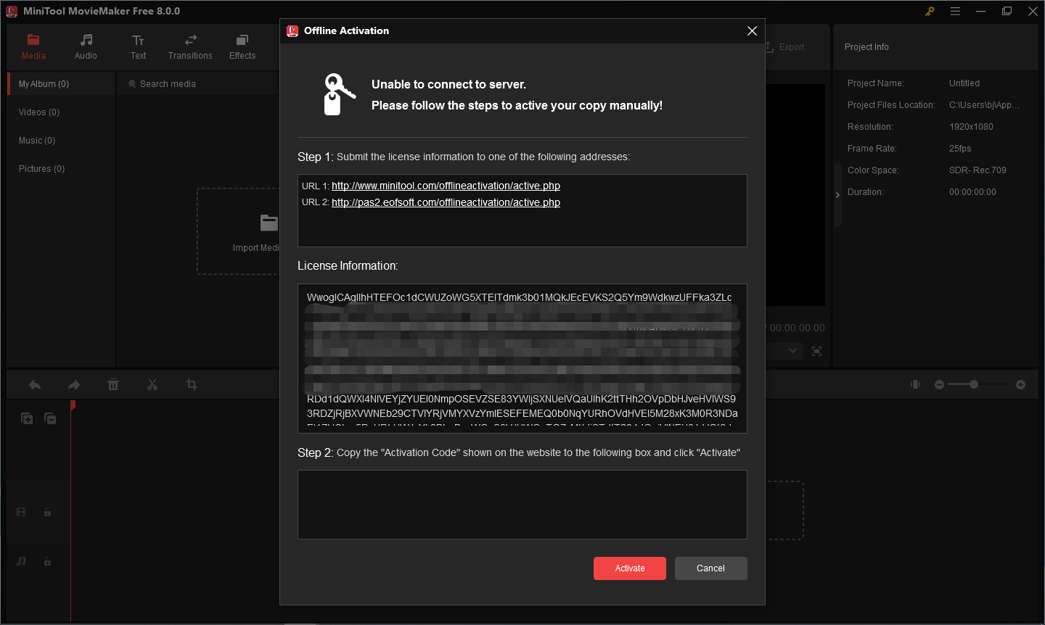Click the Cancel button

coord(710,568)
